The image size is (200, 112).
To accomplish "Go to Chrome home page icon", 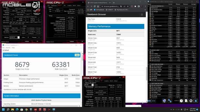I will click(98, 6).
